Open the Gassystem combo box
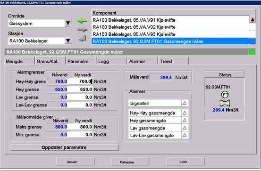 (x=39, y=23)
